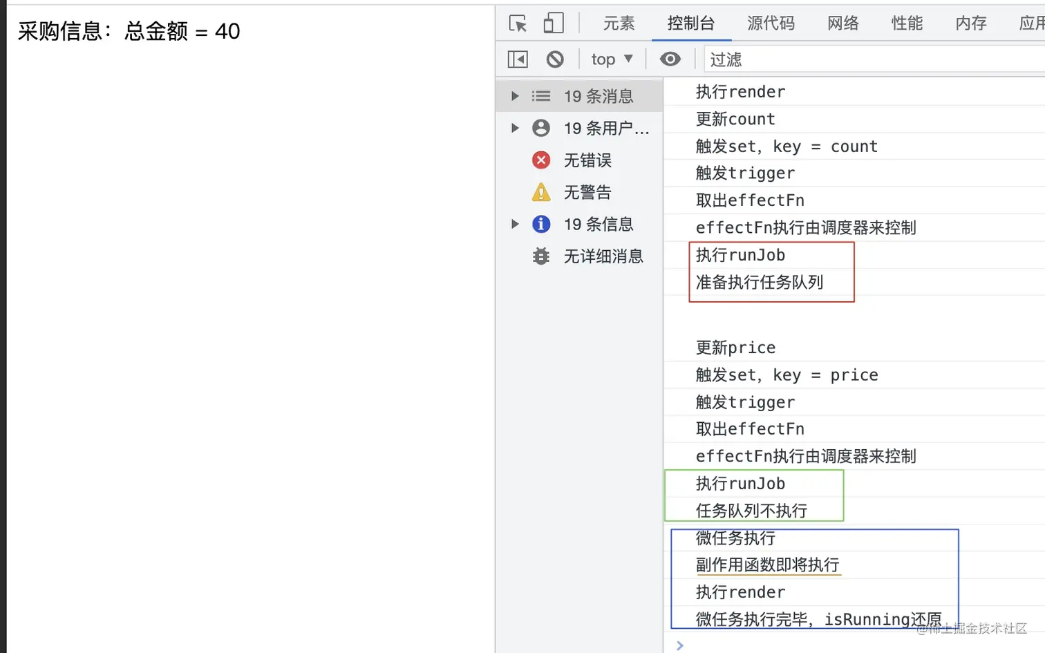Open the top context dropdown

[x=612, y=59]
